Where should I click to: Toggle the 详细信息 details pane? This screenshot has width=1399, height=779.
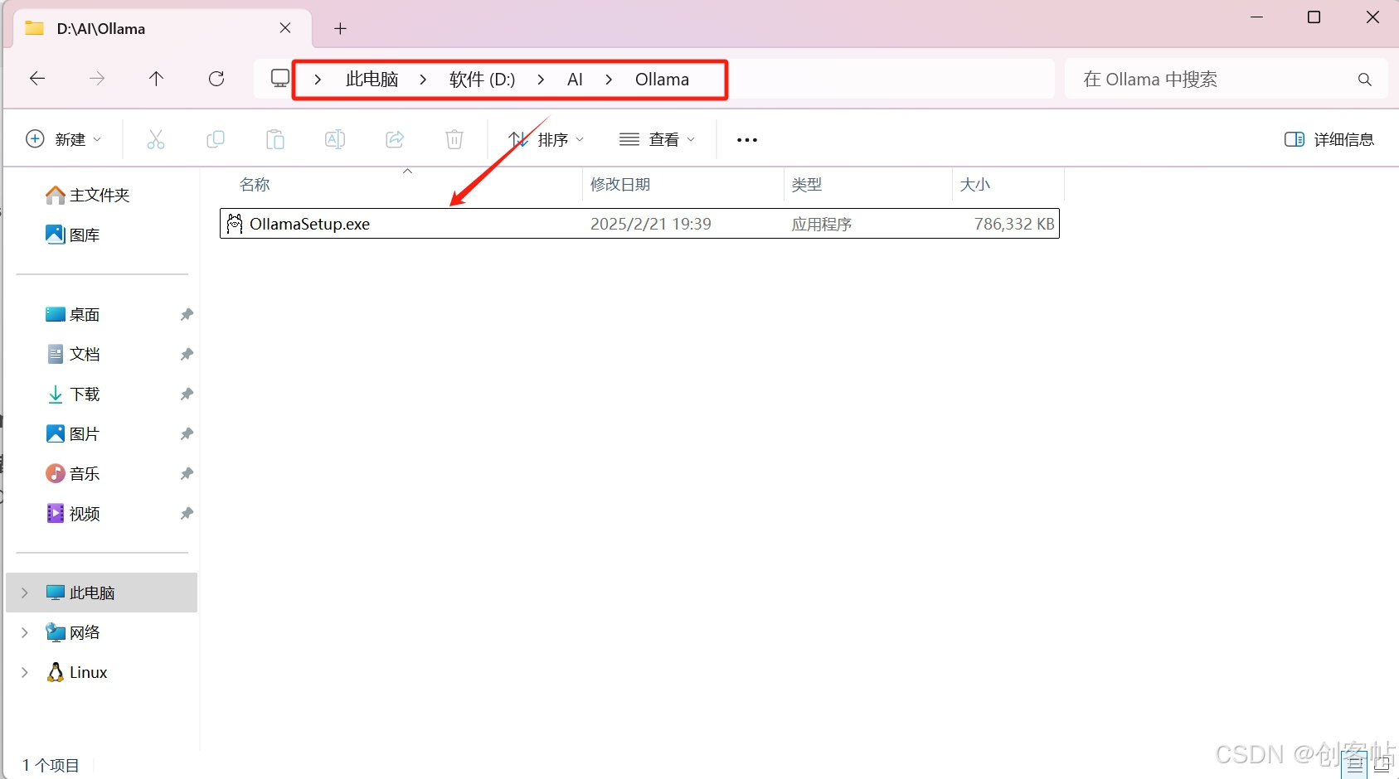coord(1329,139)
